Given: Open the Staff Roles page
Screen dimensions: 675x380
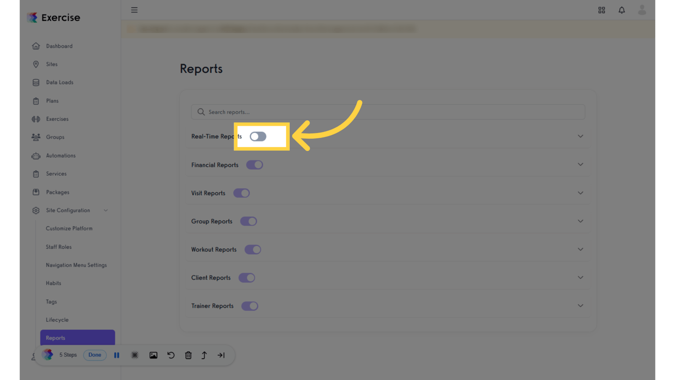Looking at the screenshot, I should (57, 246).
